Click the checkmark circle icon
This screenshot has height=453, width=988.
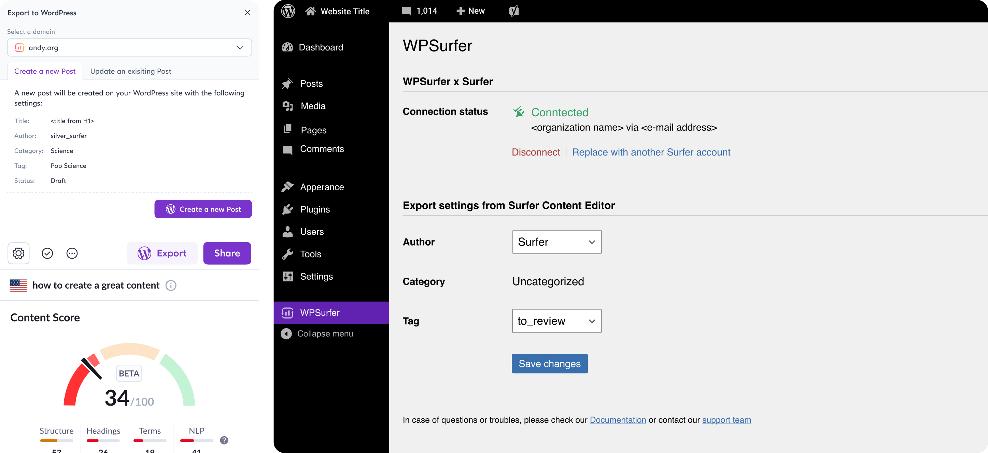pos(47,253)
